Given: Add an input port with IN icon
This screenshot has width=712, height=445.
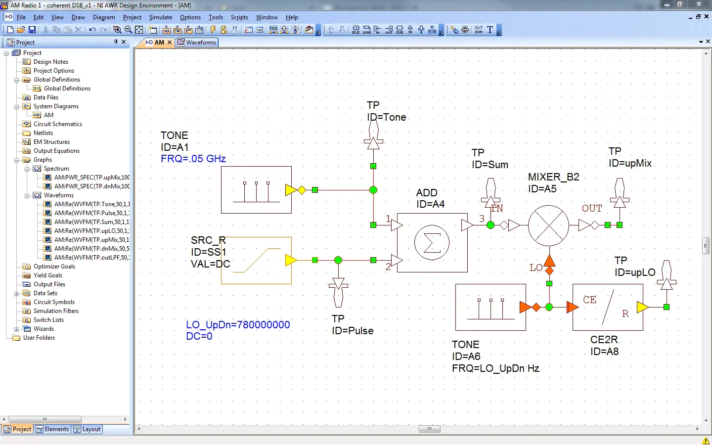Looking at the screenshot, I should click(x=378, y=30).
